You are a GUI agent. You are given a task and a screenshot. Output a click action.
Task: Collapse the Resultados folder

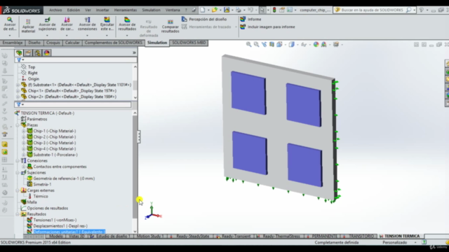point(18,214)
